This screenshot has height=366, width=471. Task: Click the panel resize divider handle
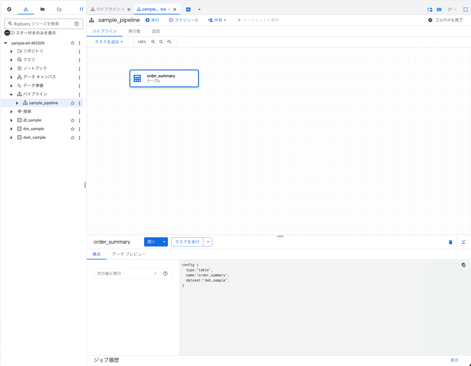click(280, 236)
